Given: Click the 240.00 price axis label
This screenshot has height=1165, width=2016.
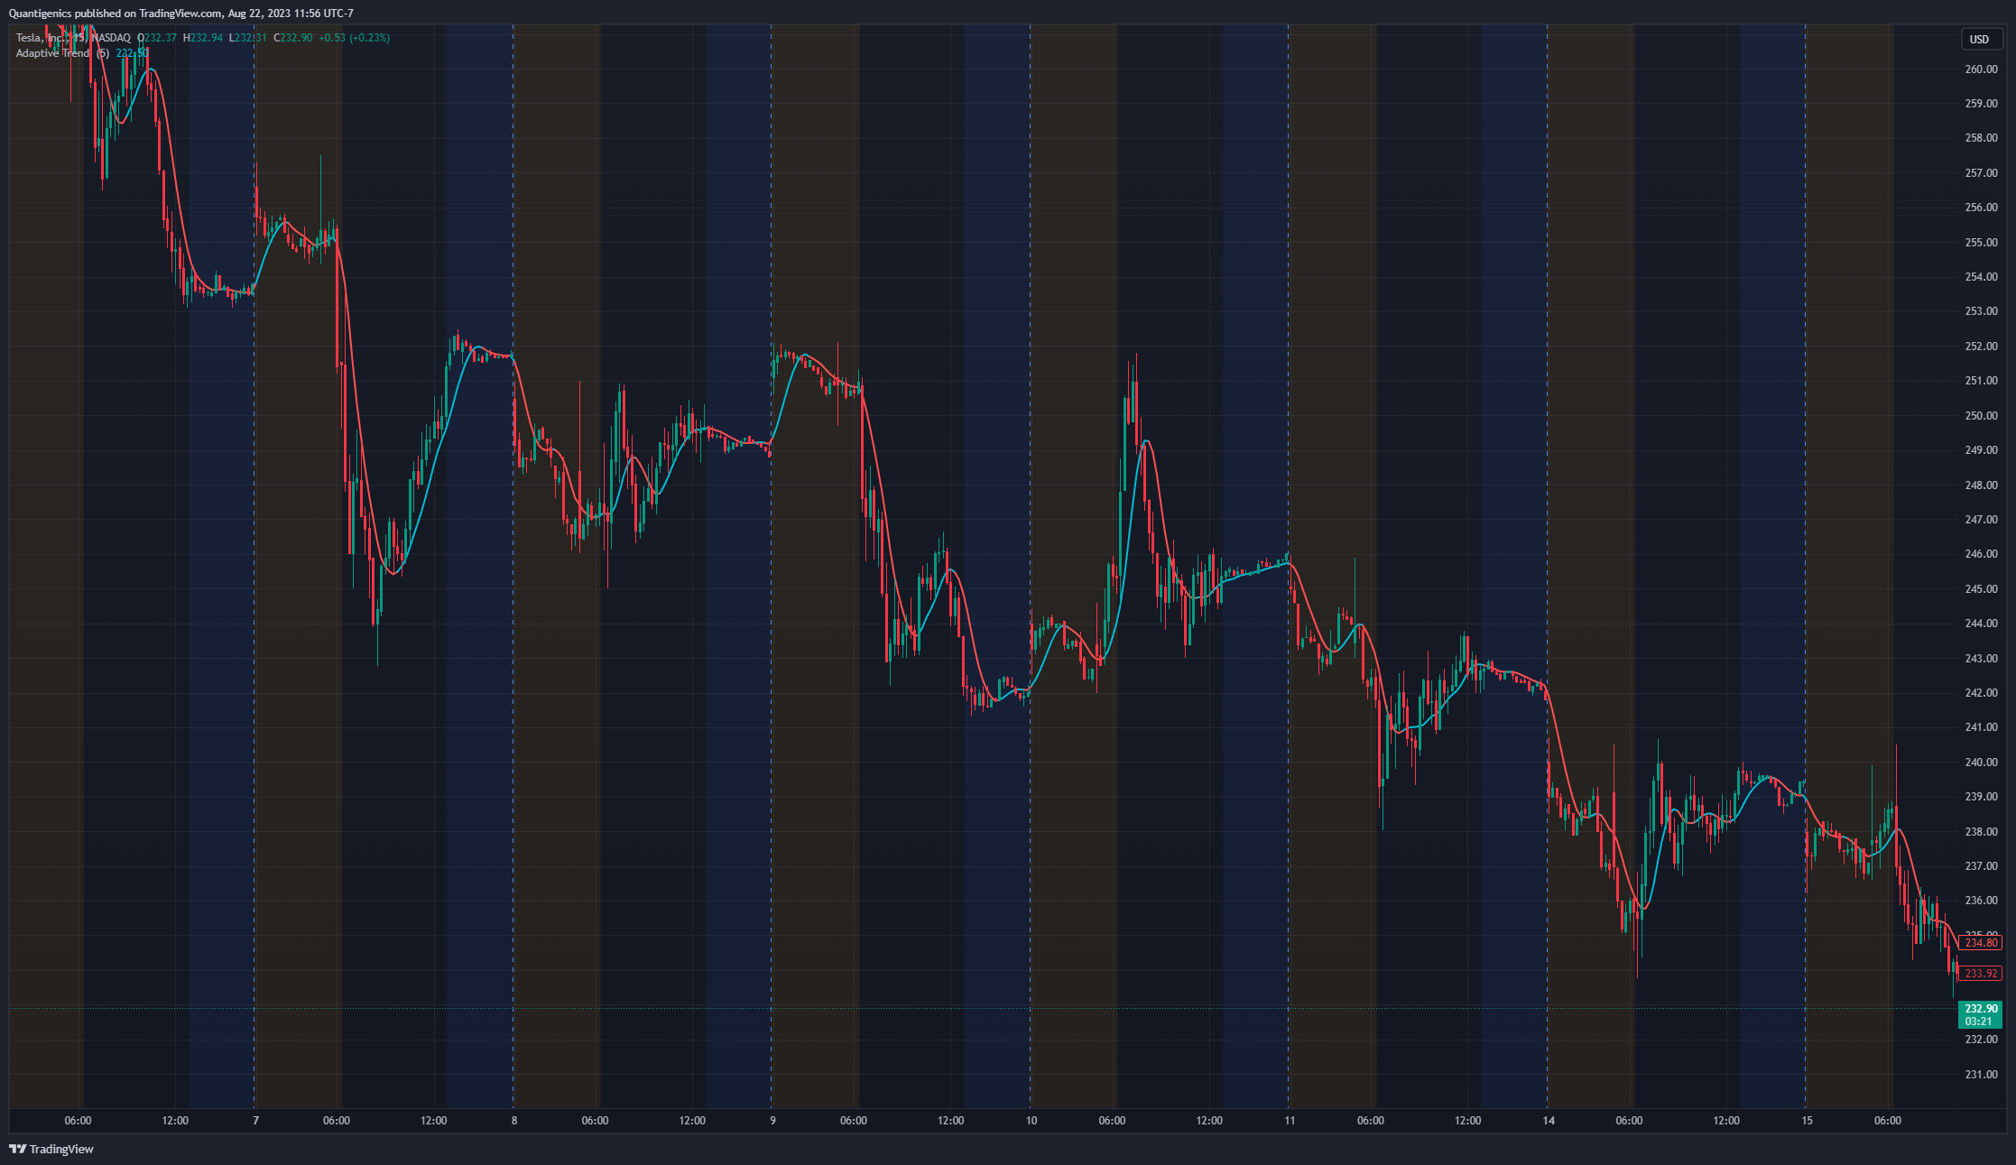Looking at the screenshot, I should [x=1981, y=763].
